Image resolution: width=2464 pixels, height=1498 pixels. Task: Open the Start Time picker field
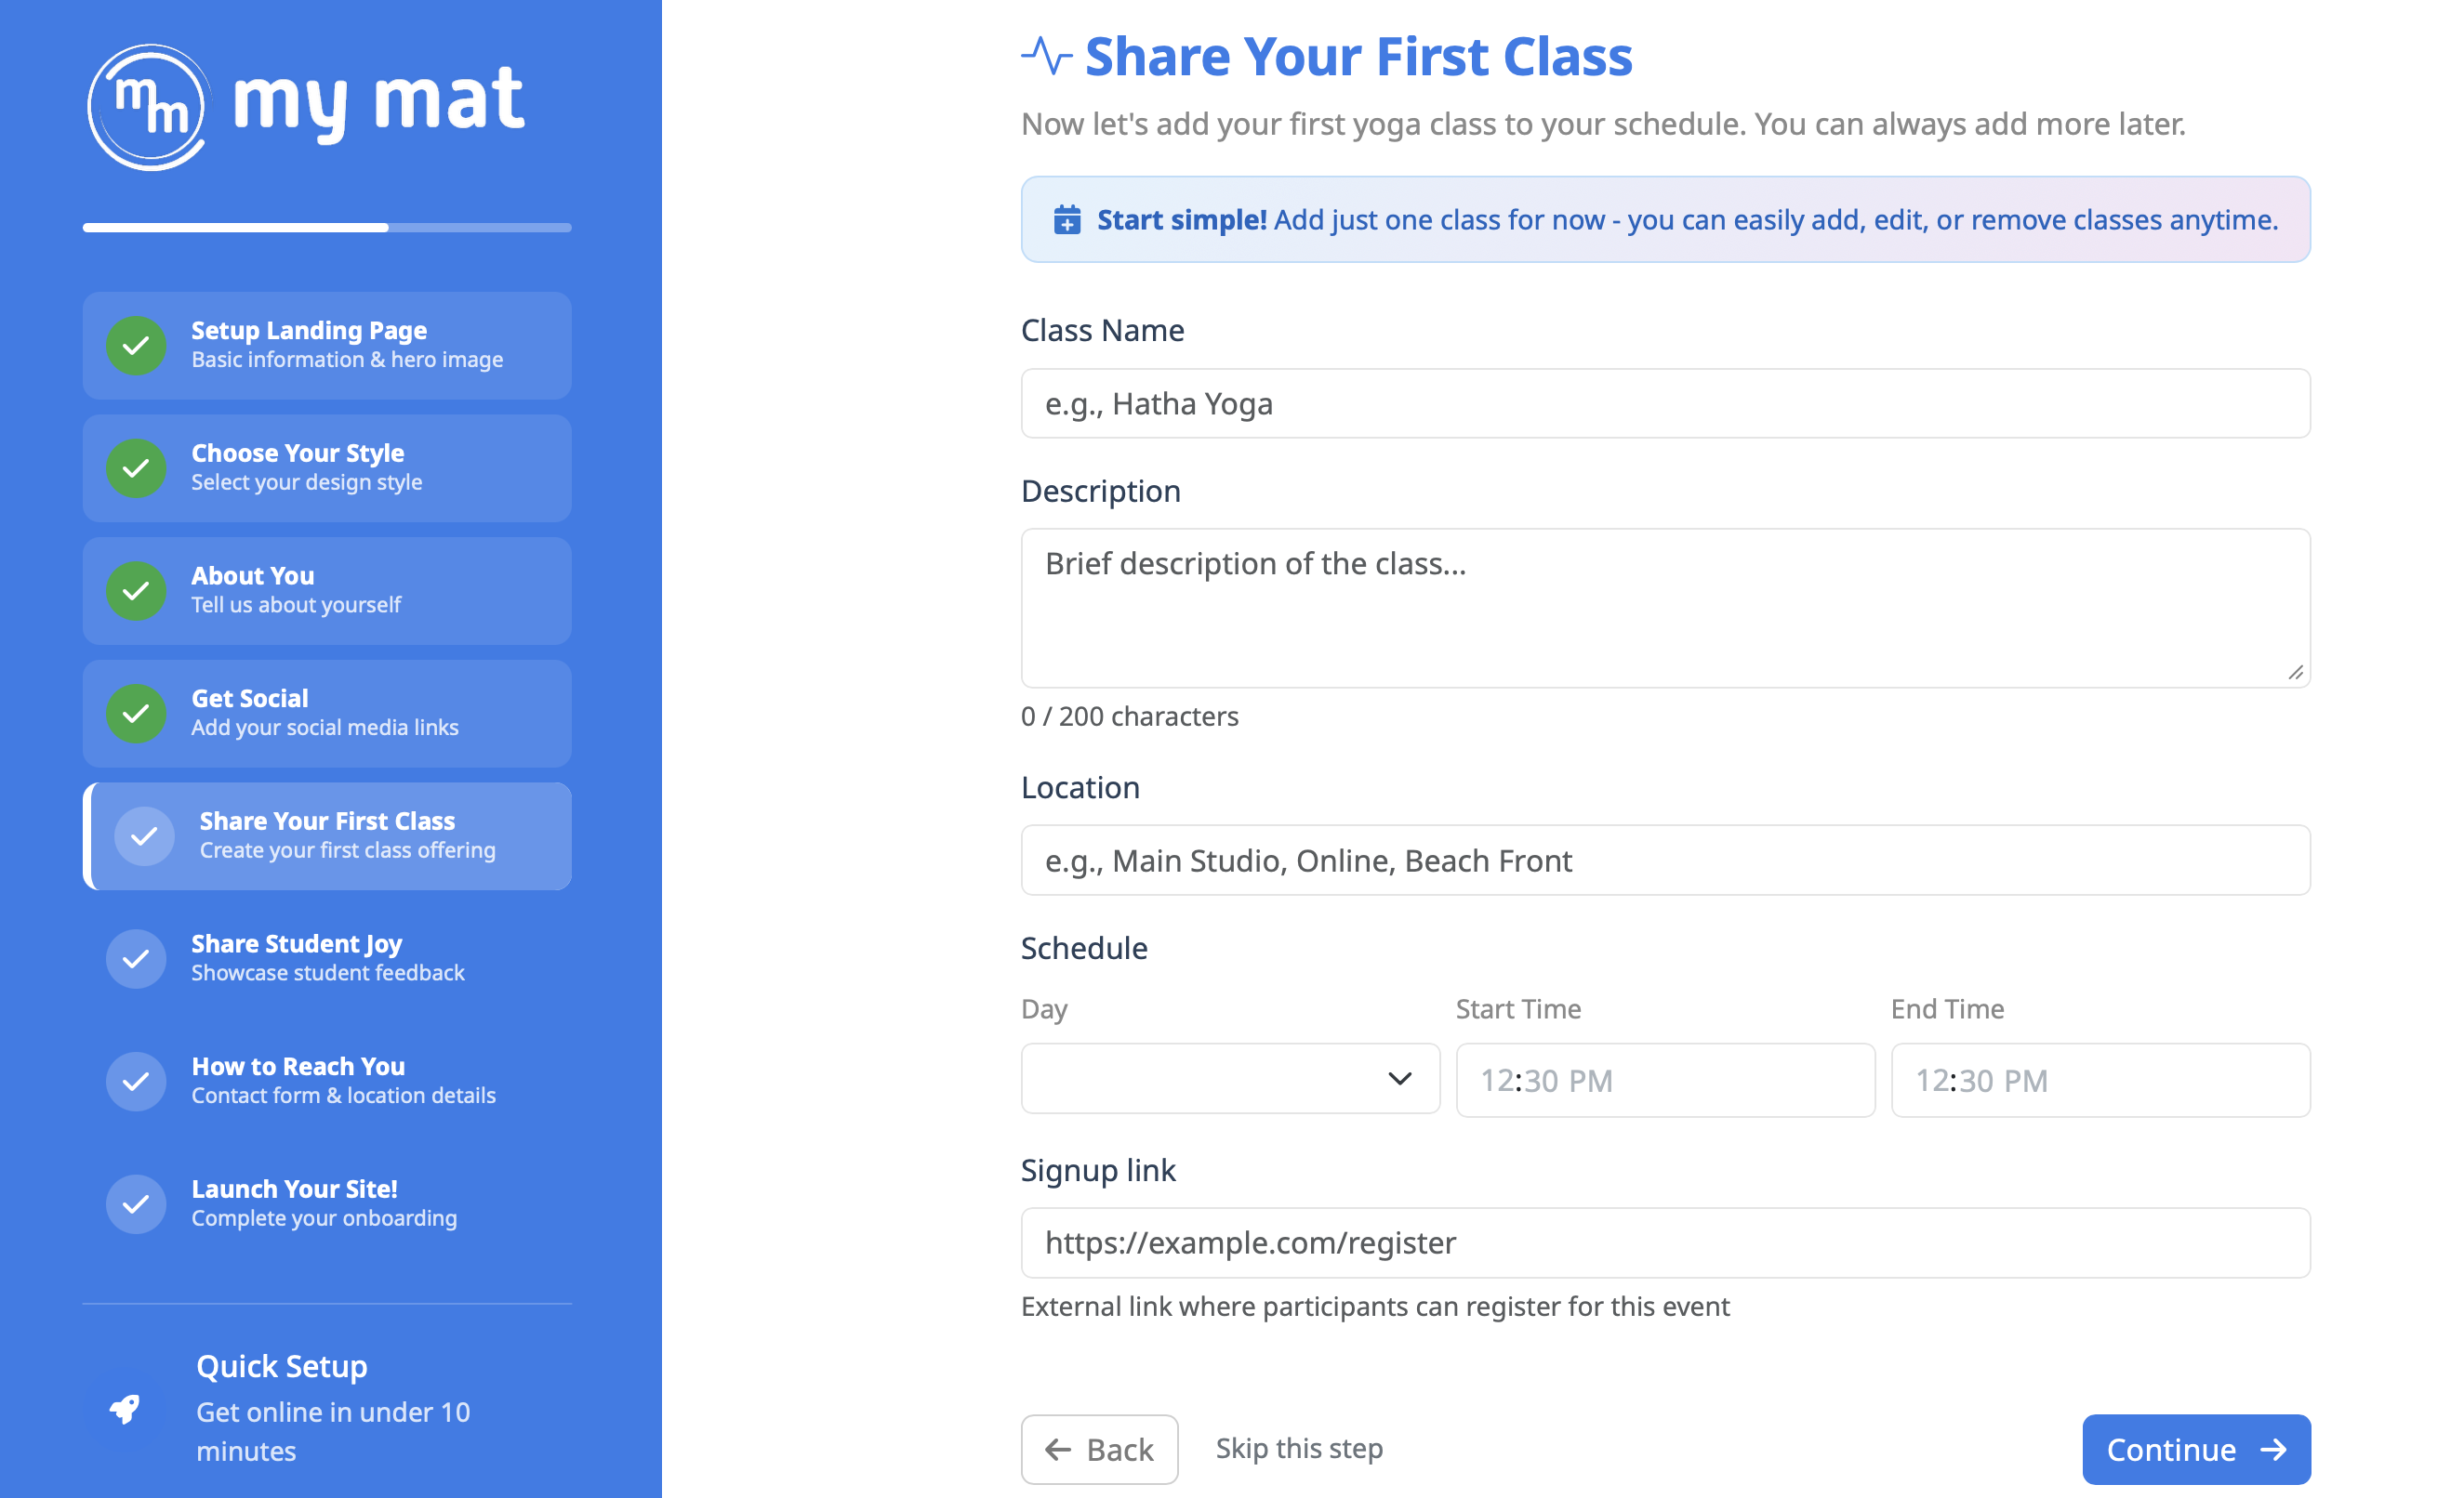(x=1665, y=1080)
